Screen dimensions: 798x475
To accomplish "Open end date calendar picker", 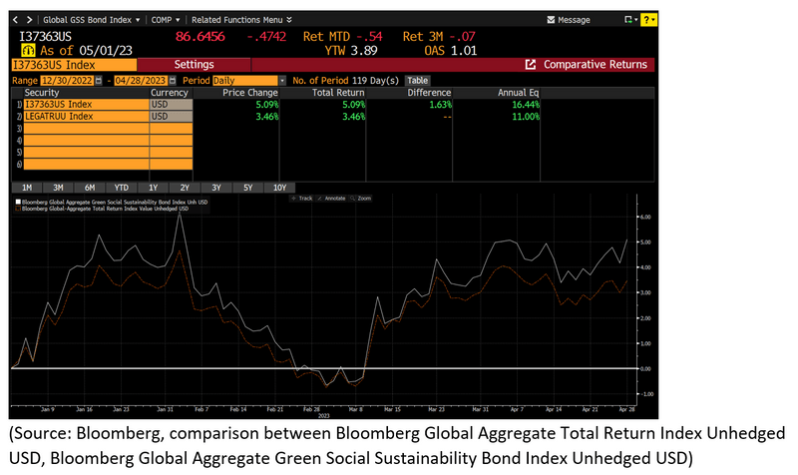I will [x=173, y=81].
